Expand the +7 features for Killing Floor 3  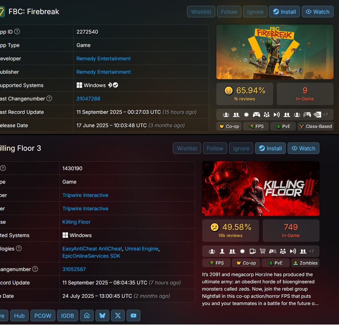[312, 252]
